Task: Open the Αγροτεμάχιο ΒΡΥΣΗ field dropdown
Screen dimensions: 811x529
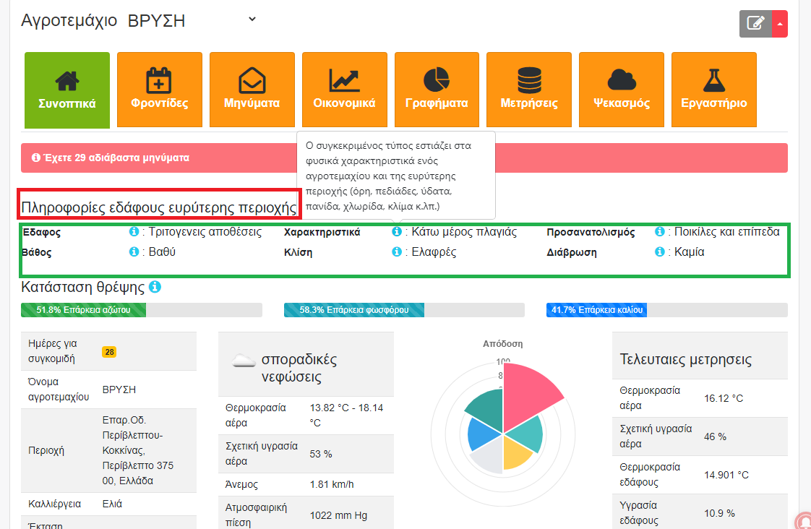Action: (x=252, y=20)
